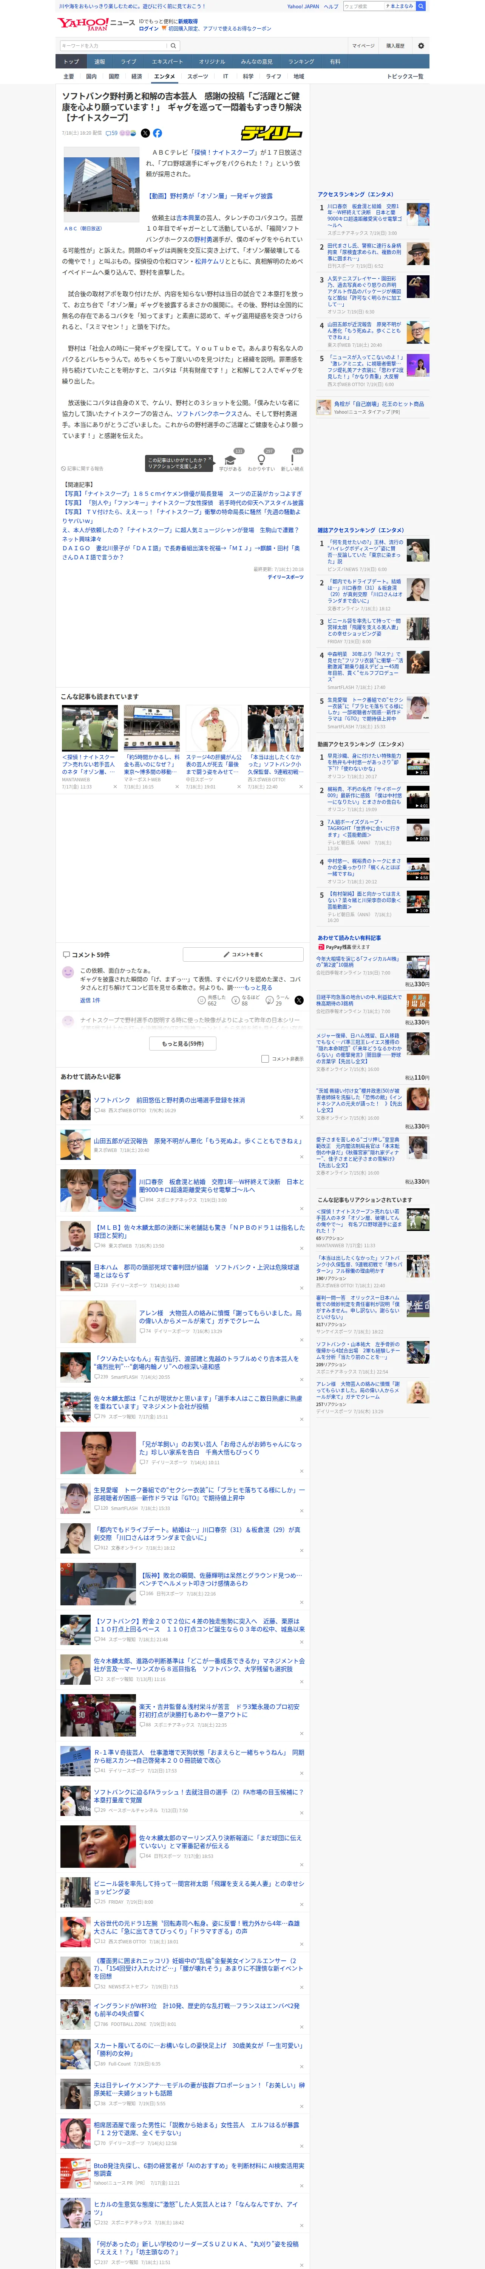This screenshot has height=2269, width=485.
Task: Dismiss the MANTANWEB recommended article card
Action: point(114,787)
